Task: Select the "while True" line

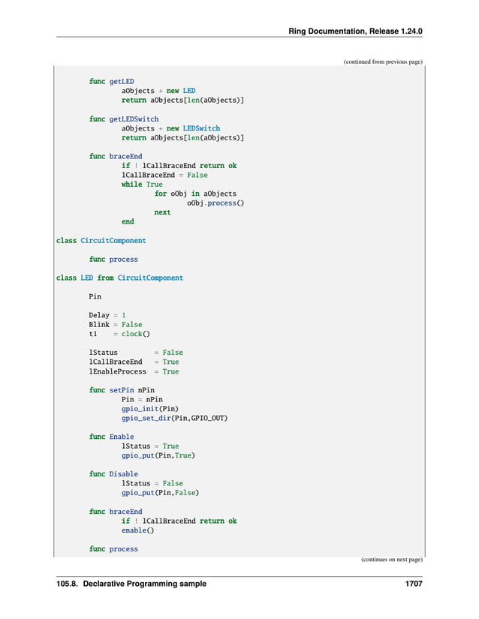Action: coord(142,185)
